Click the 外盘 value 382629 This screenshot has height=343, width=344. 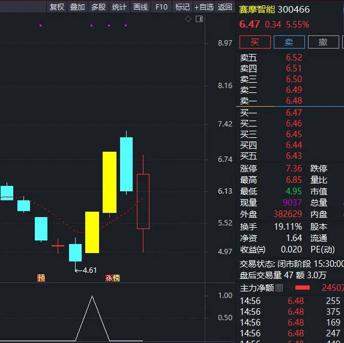288,214
